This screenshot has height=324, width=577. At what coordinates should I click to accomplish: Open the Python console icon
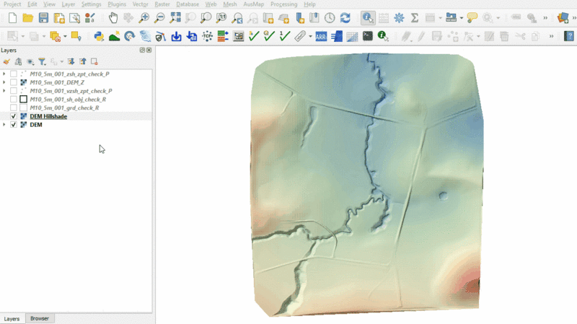[x=99, y=35]
